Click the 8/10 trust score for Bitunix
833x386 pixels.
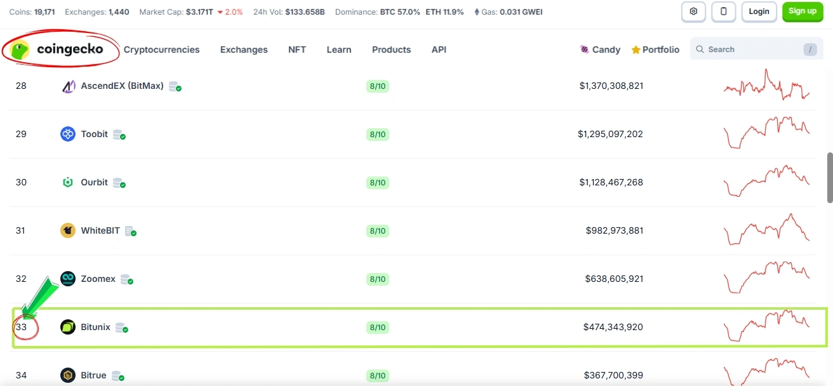tap(377, 328)
